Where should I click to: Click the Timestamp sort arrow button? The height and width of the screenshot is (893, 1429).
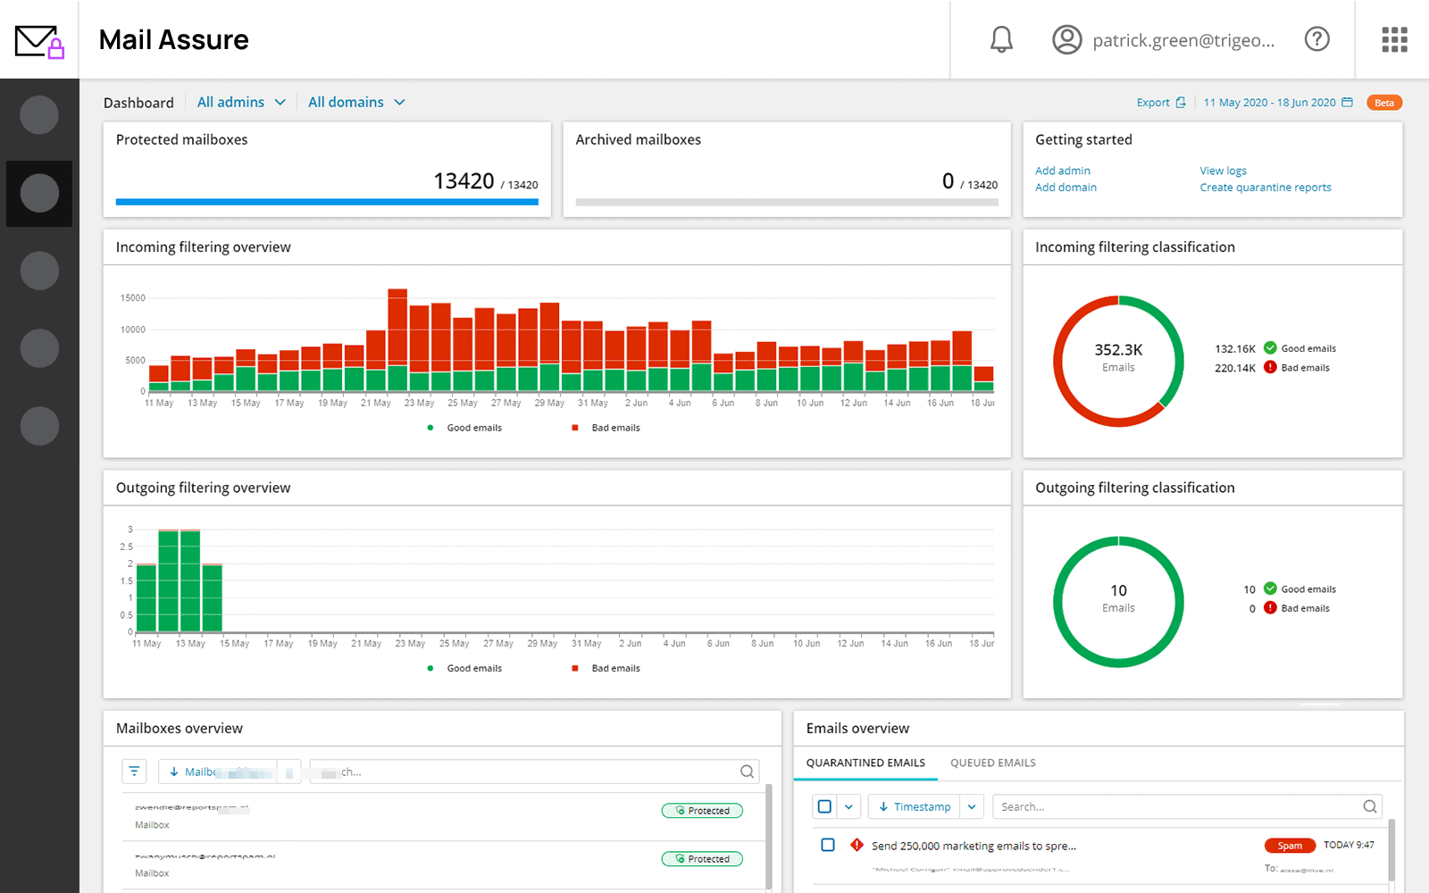914,806
